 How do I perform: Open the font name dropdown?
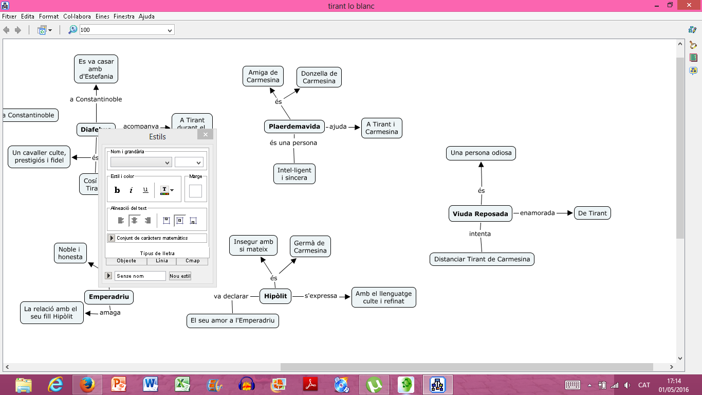(141, 162)
